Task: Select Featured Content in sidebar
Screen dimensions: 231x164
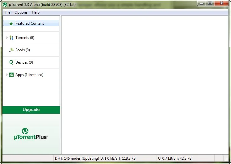Action: point(31,23)
